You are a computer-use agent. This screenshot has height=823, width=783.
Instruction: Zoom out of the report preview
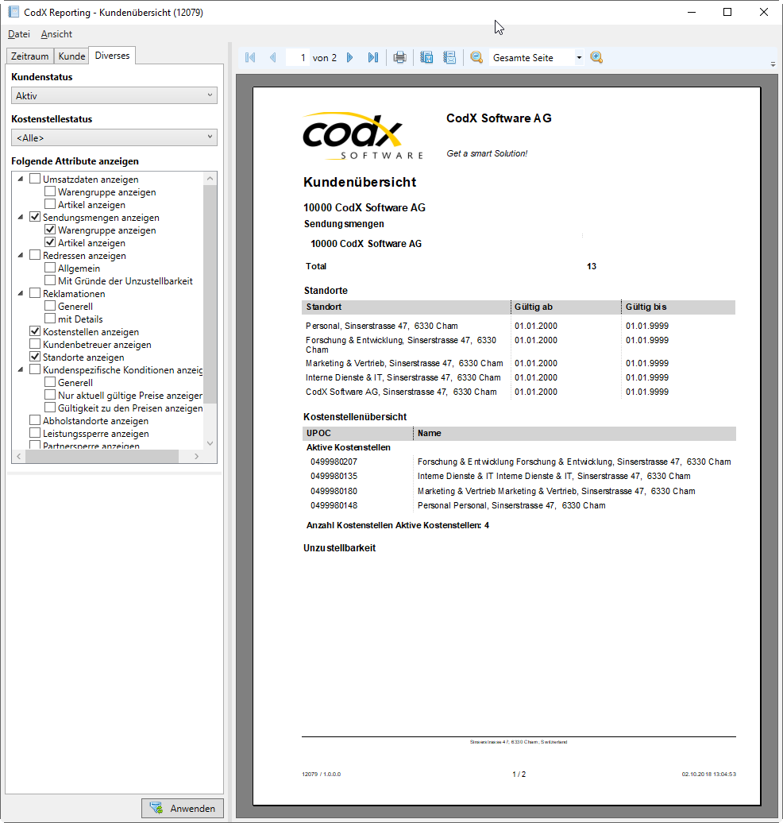(x=476, y=57)
